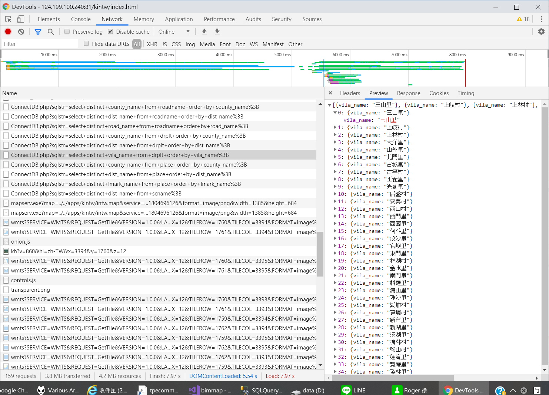549x395 pixels.
Task: Click the preview pane vertical scrollbar
Action: pos(545,235)
